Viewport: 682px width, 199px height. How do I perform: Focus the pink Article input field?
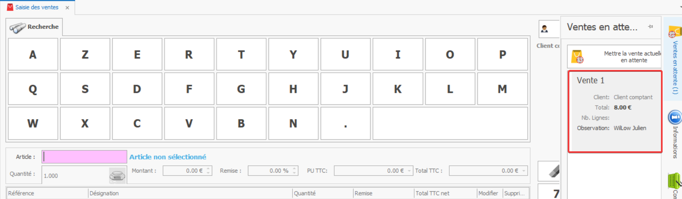point(84,157)
